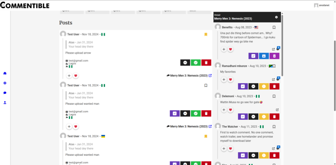This screenshot has width=336, height=165.
Task: Open the Home icon in left sidebar
Action: click(x=5, y=73)
